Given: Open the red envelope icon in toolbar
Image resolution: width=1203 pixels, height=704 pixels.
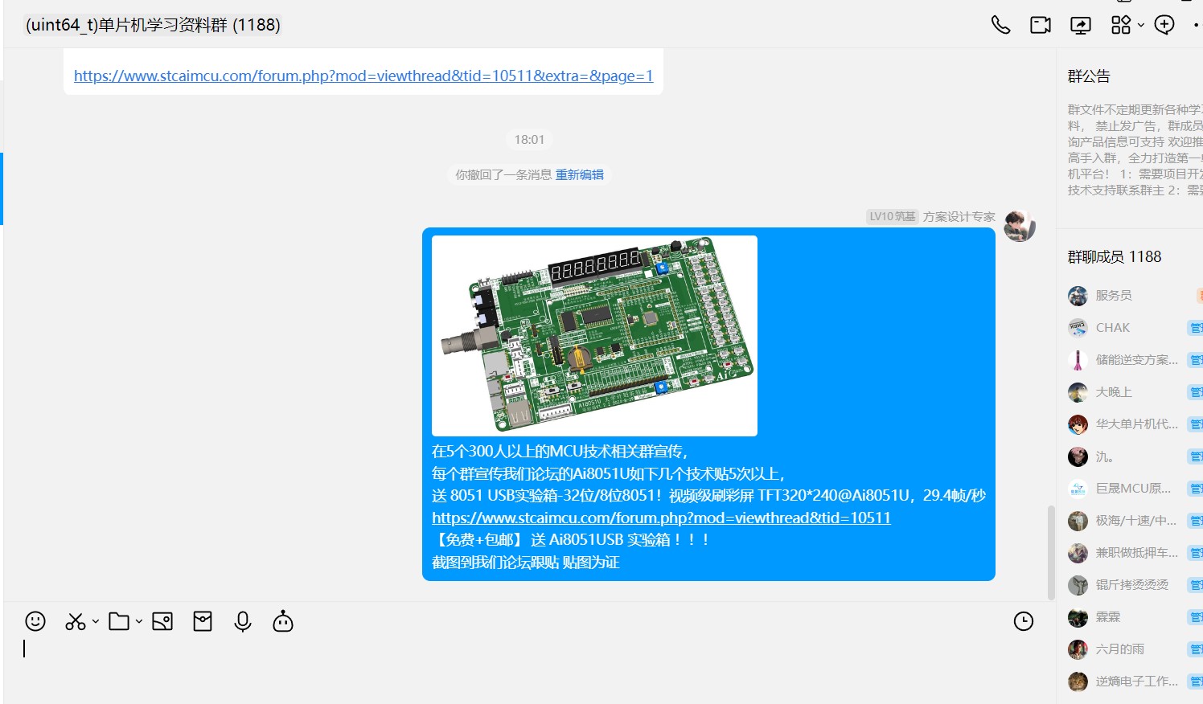Looking at the screenshot, I should 203,621.
